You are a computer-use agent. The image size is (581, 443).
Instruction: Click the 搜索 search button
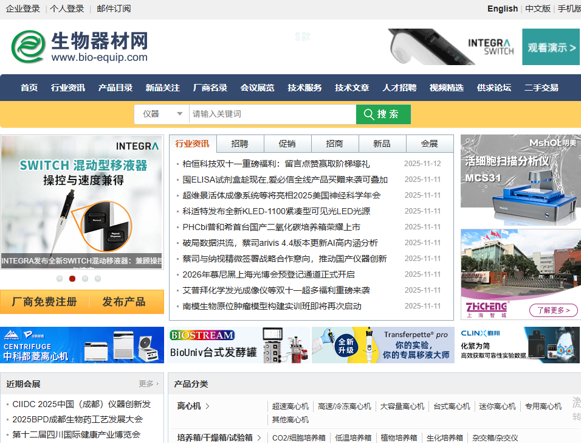tap(383, 114)
